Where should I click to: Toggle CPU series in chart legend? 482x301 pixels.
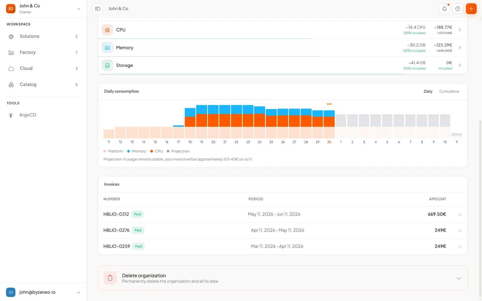[x=156, y=151]
